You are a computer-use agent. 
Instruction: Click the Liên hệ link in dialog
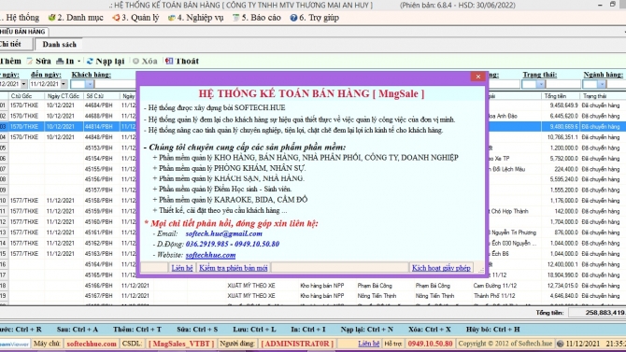pos(182,268)
